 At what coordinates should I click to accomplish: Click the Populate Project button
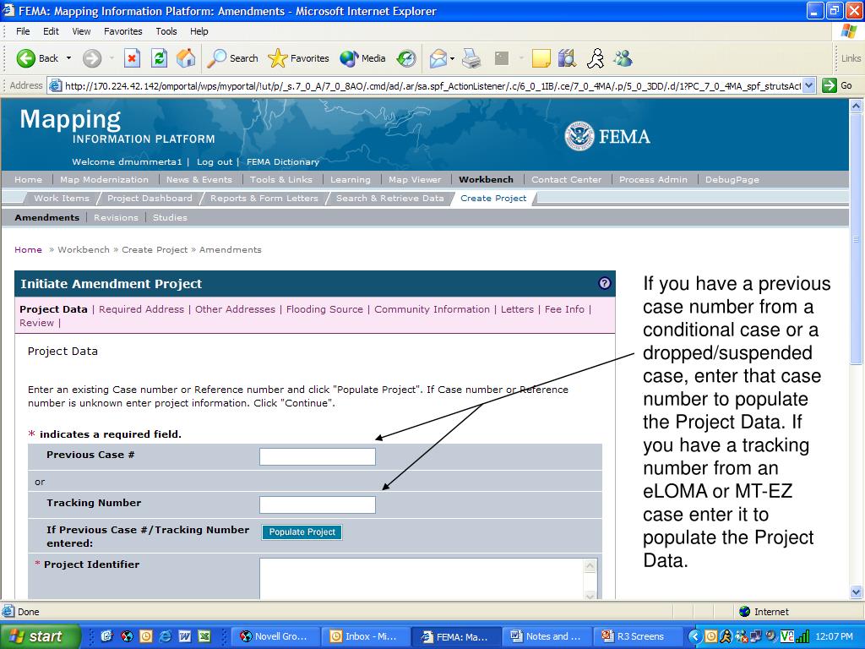click(x=302, y=532)
